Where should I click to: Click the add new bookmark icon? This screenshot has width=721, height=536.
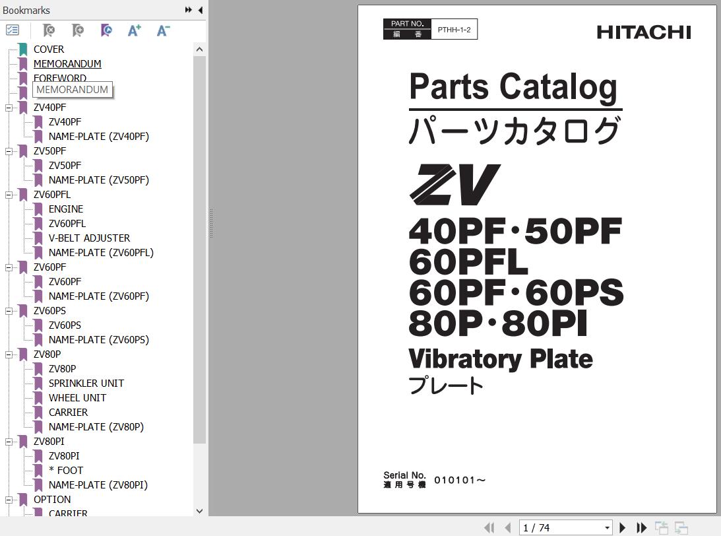point(78,30)
